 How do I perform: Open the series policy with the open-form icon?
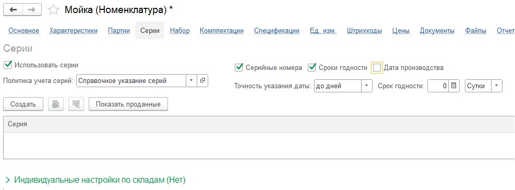pyautogui.click(x=202, y=80)
